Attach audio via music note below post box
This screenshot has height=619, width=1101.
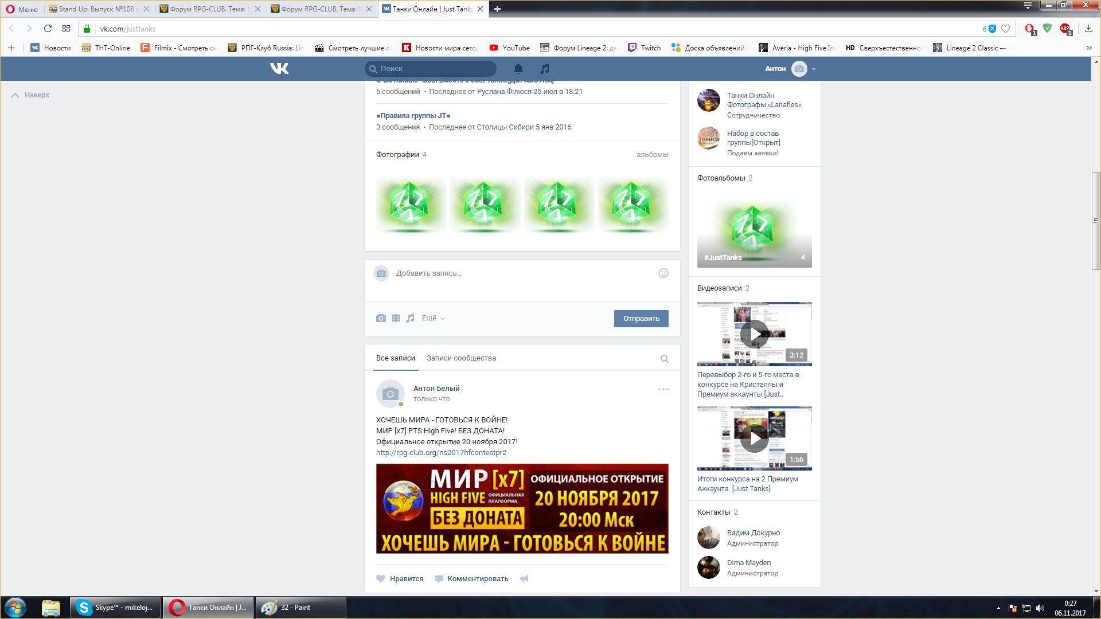tap(410, 318)
